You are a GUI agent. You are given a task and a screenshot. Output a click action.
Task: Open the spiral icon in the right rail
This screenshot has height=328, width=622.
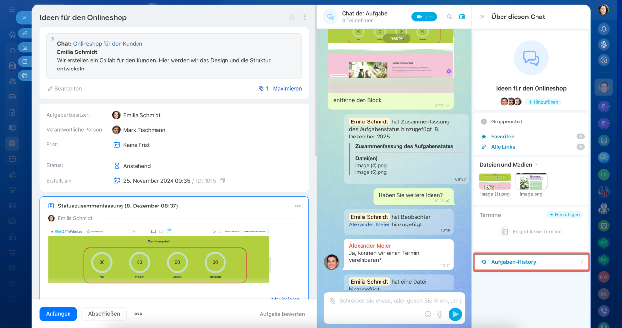point(604,44)
